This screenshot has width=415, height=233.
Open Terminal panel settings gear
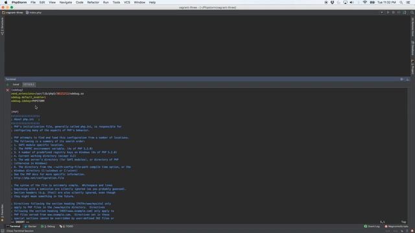402,79
